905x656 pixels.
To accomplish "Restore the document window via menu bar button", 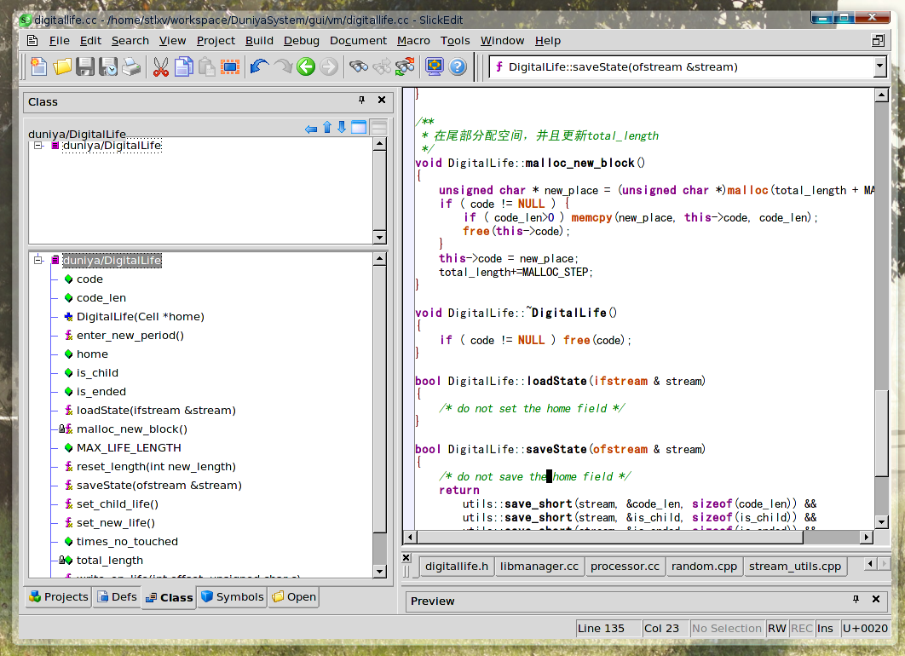I will 878,40.
